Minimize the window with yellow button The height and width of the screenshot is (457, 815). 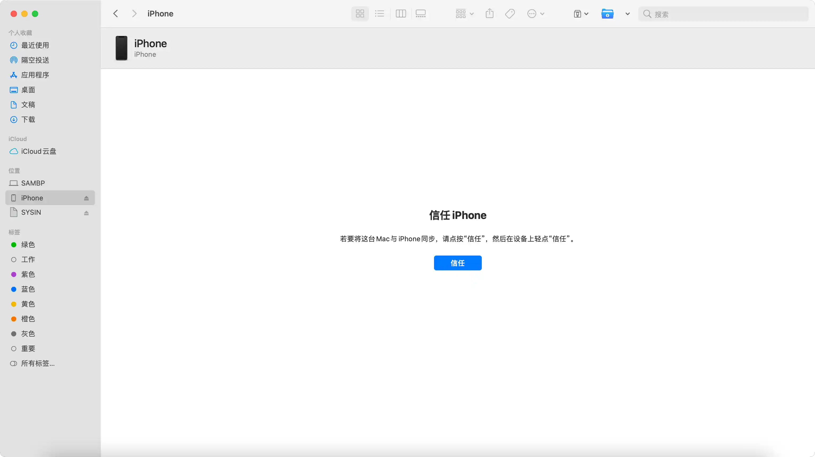(24, 14)
